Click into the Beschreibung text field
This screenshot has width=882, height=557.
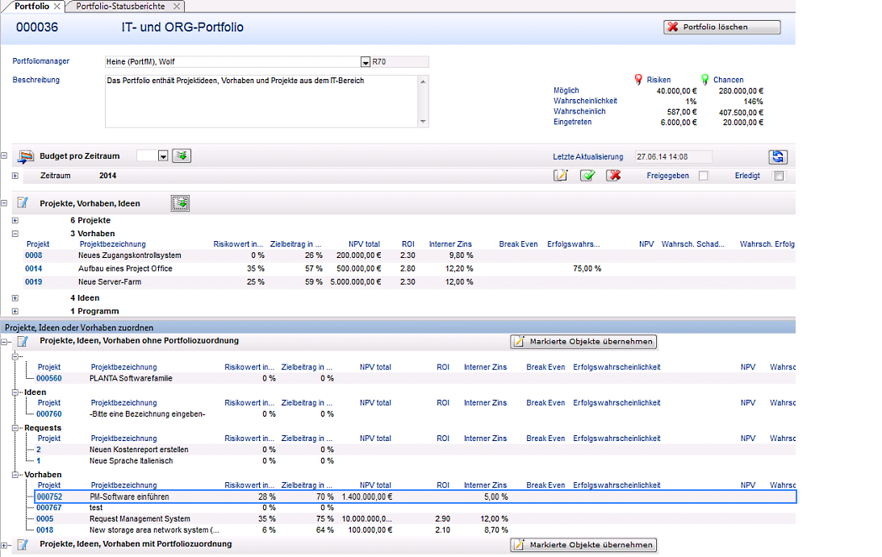261,101
